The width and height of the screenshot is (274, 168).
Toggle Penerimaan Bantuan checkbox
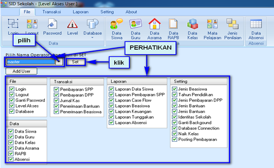pos(56,106)
